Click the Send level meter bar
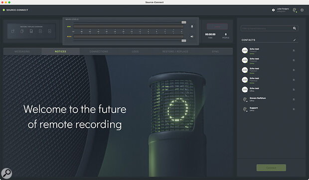Viewport: 309px width, 180px height. click(x=129, y=26)
